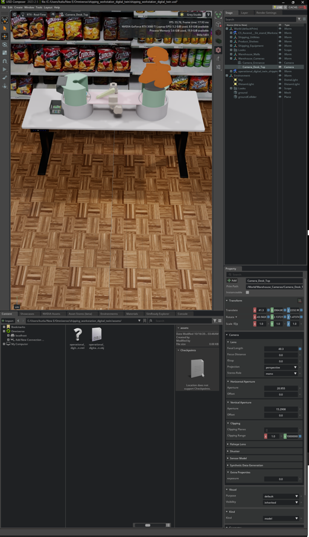The image size is (309, 537).
Task: Click the Focal Length value field
Action: pyautogui.click(x=281, y=348)
